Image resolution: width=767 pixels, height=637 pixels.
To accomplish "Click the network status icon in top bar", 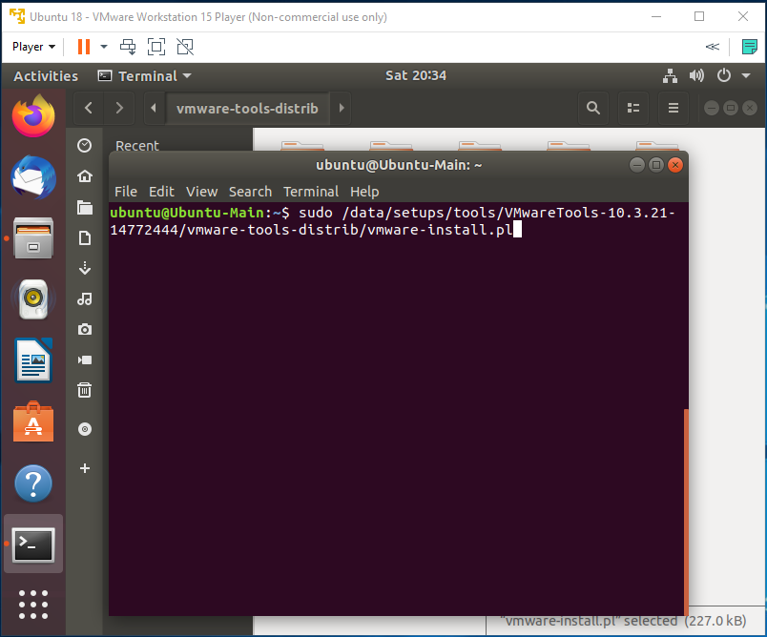I will (670, 75).
